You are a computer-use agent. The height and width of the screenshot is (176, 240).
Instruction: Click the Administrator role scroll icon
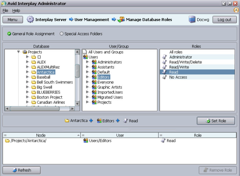(x=165, y=57)
